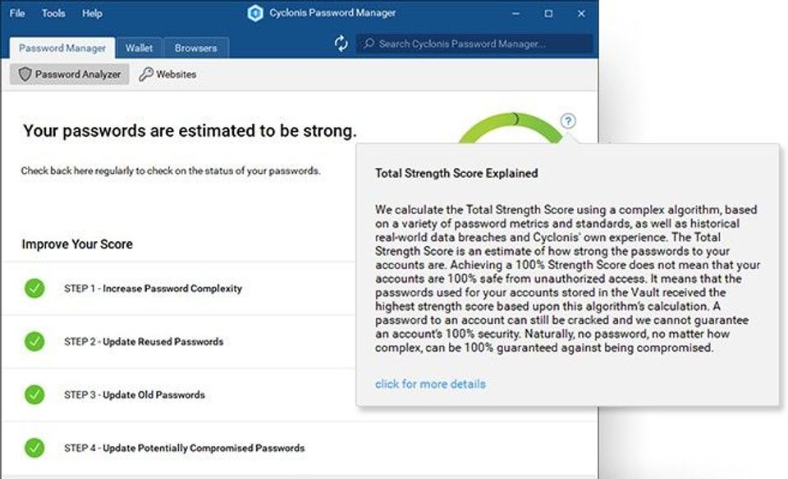Image resolution: width=788 pixels, height=479 pixels.
Task: Click the green checkmark for Step 3
Action: [34, 395]
